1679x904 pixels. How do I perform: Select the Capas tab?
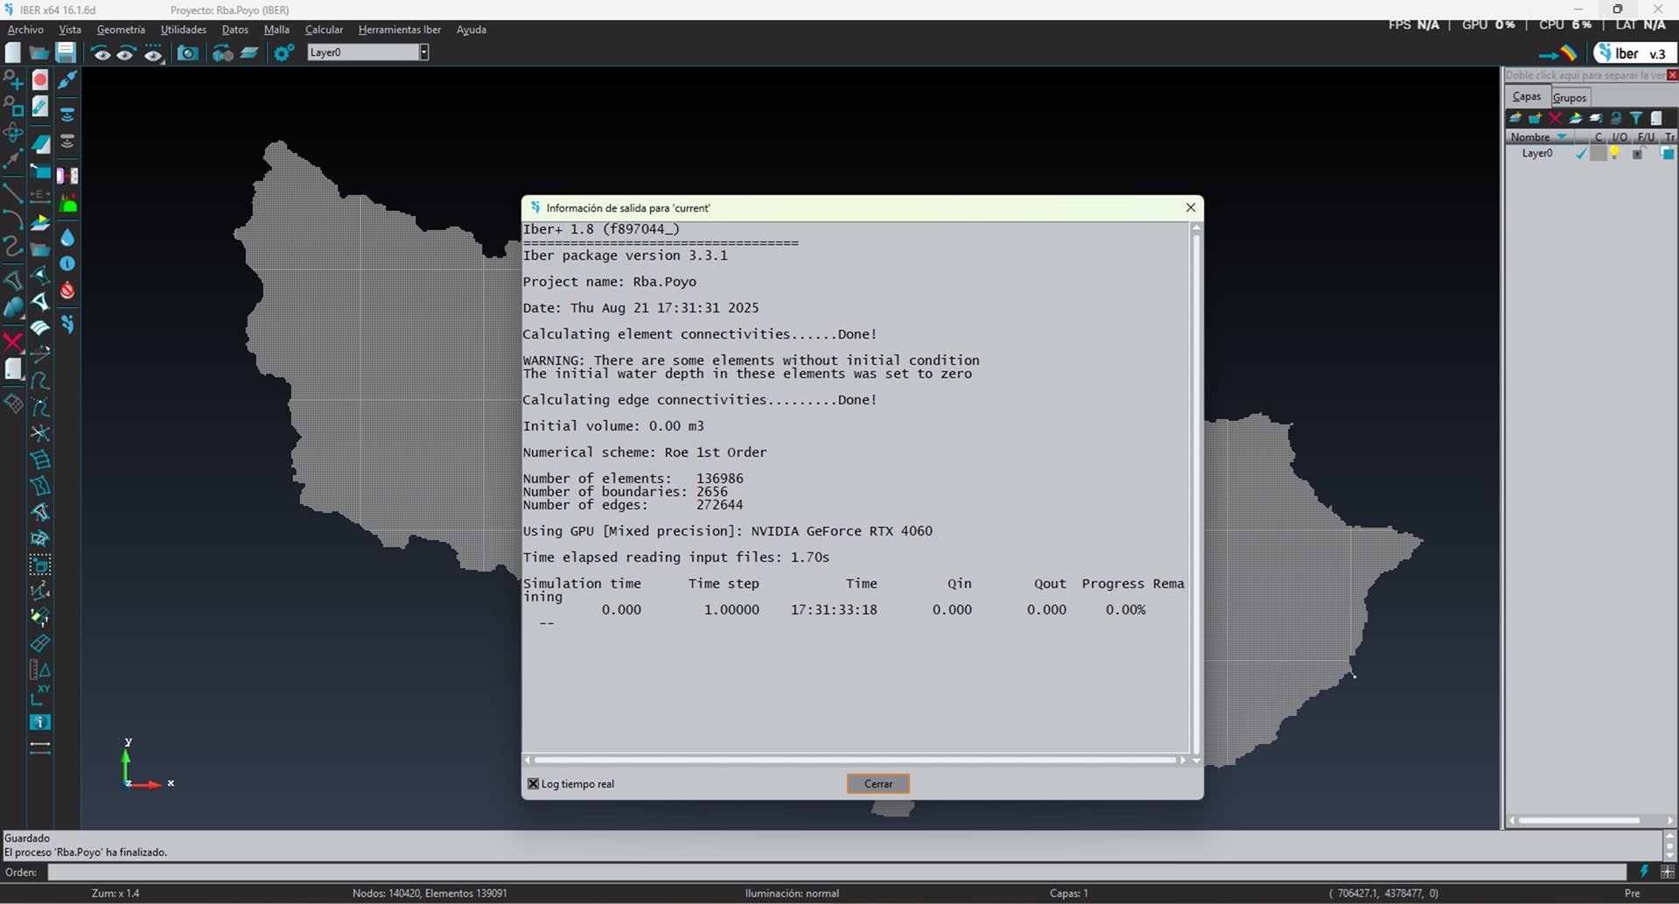(1527, 96)
